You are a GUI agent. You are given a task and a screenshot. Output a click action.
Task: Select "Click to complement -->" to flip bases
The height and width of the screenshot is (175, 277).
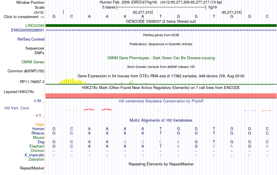(24, 17)
